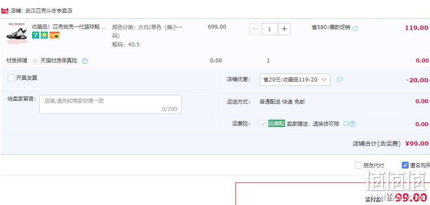Viewport: 430px width, 205px height.
Task: Click the 颜色分类：大白/黑色 color text
Action: [147, 32]
